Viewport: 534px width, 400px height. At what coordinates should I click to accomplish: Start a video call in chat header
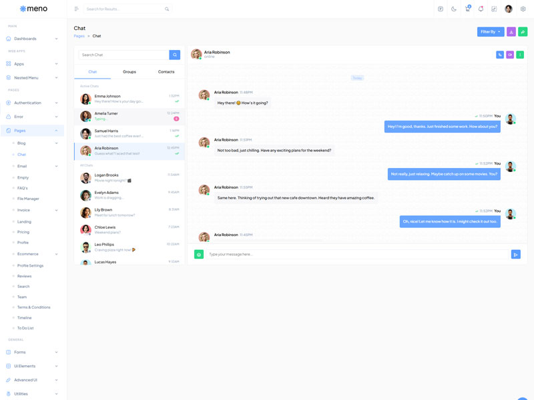coord(510,55)
